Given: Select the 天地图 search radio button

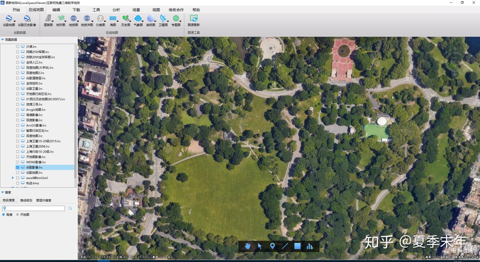Looking at the screenshot, I should 17,214.
